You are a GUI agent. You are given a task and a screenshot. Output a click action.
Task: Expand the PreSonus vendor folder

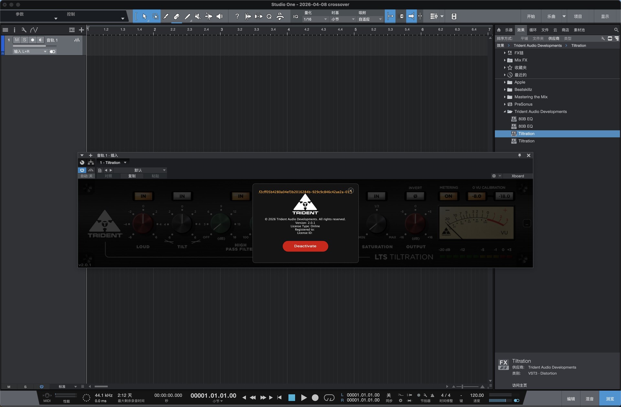coord(505,104)
